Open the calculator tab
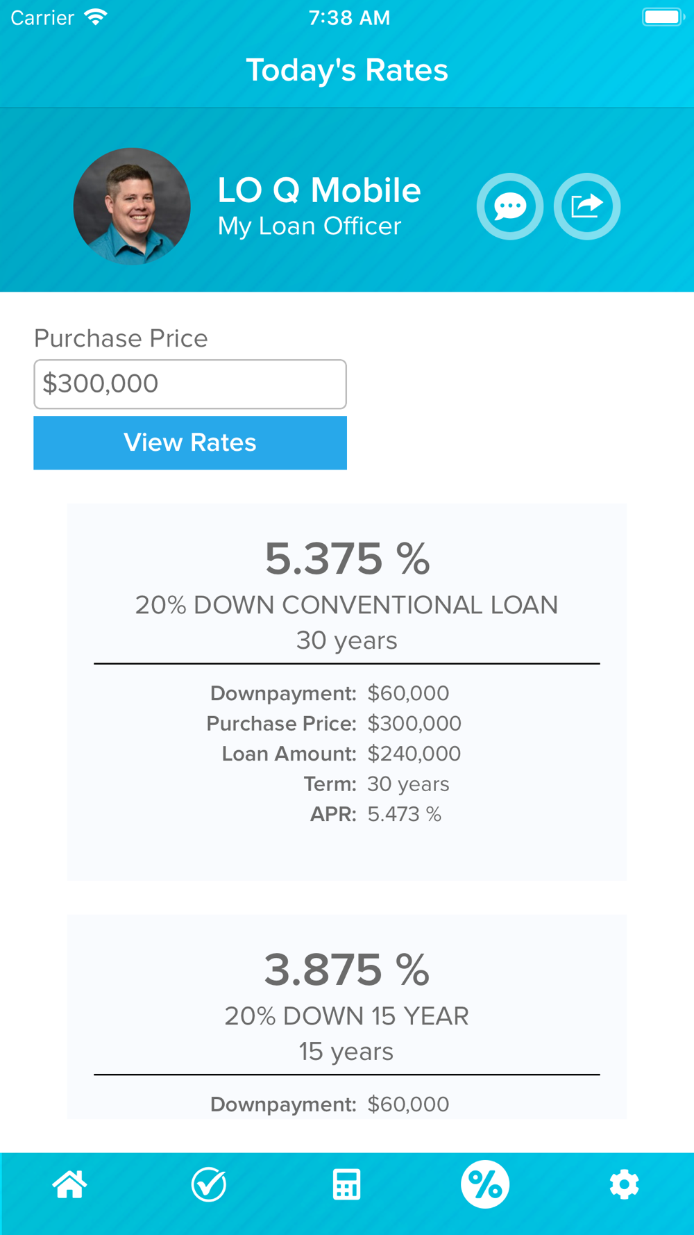Image resolution: width=694 pixels, height=1235 pixels. click(x=346, y=1184)
